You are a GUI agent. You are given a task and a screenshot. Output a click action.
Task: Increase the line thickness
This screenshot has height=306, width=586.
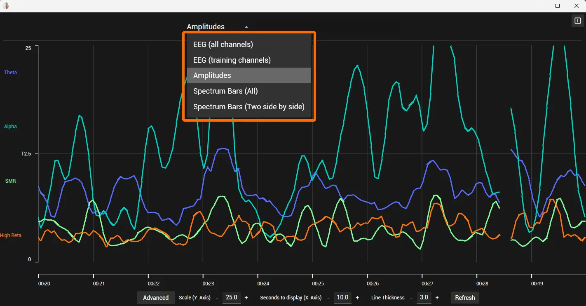coord(437,298)
